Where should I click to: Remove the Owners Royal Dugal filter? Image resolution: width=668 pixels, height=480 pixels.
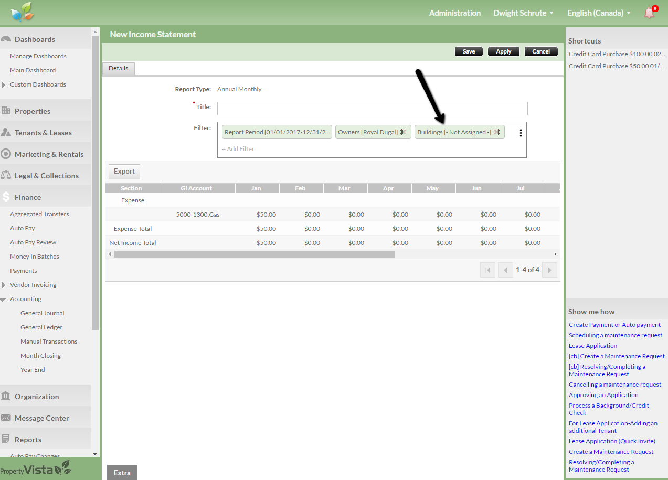403,132
